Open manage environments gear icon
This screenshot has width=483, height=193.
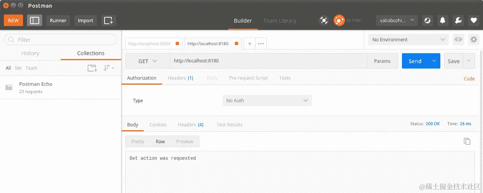pos(474,39)
